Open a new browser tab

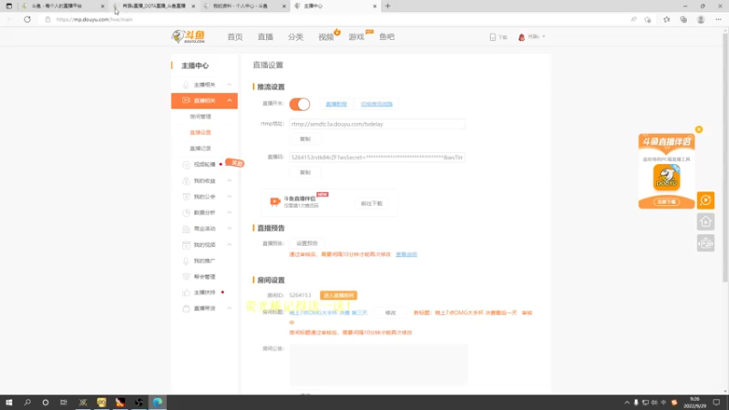[x=388, y=6]
